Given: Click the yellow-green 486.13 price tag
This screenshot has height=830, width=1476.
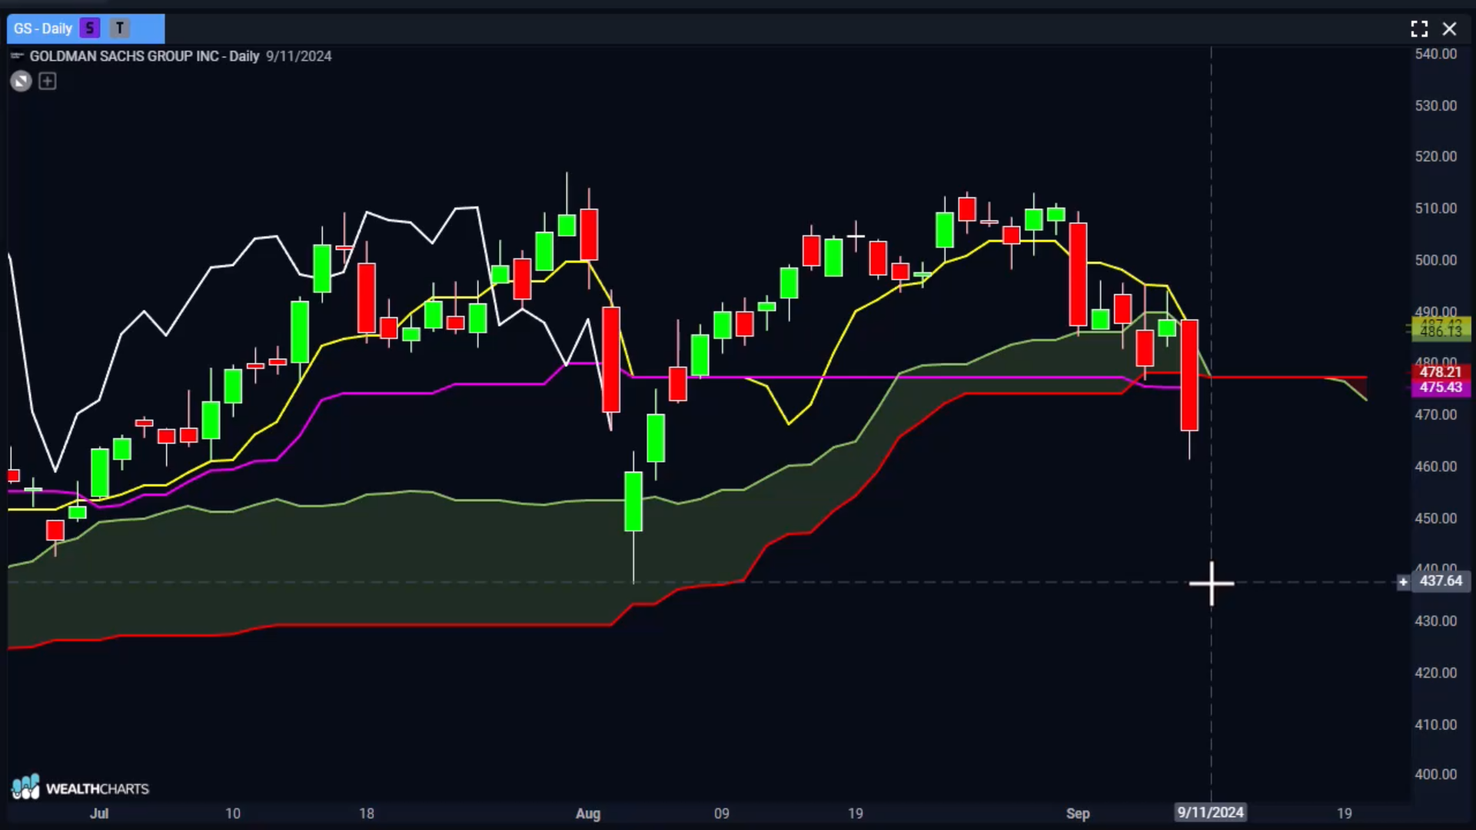Looking at the screenshot, I should [x=1441, y=331].
